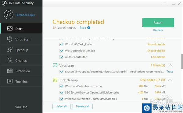
Task: Click Should disable status for WpsNotifyTask
Action: [x=156, y=44]
